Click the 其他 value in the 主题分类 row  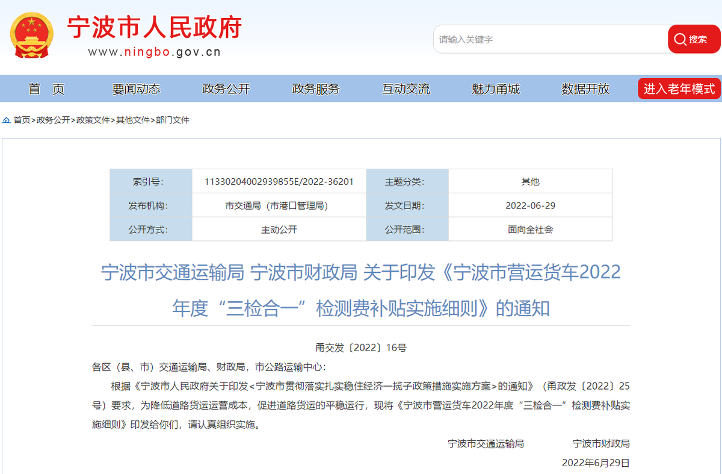click(x=531, y=181)
